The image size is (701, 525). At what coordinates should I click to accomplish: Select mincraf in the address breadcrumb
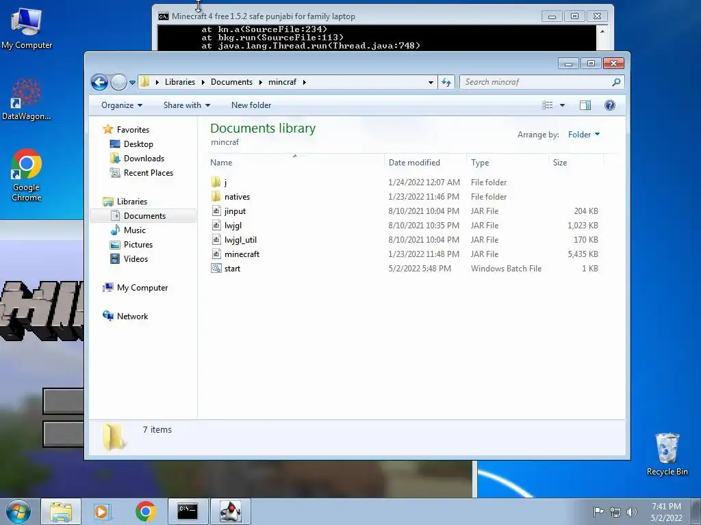tap(282, 82)
